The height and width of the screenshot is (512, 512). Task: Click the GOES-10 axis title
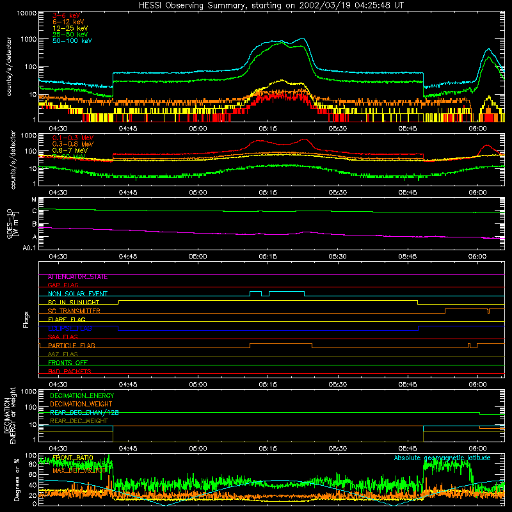point(12,223)
